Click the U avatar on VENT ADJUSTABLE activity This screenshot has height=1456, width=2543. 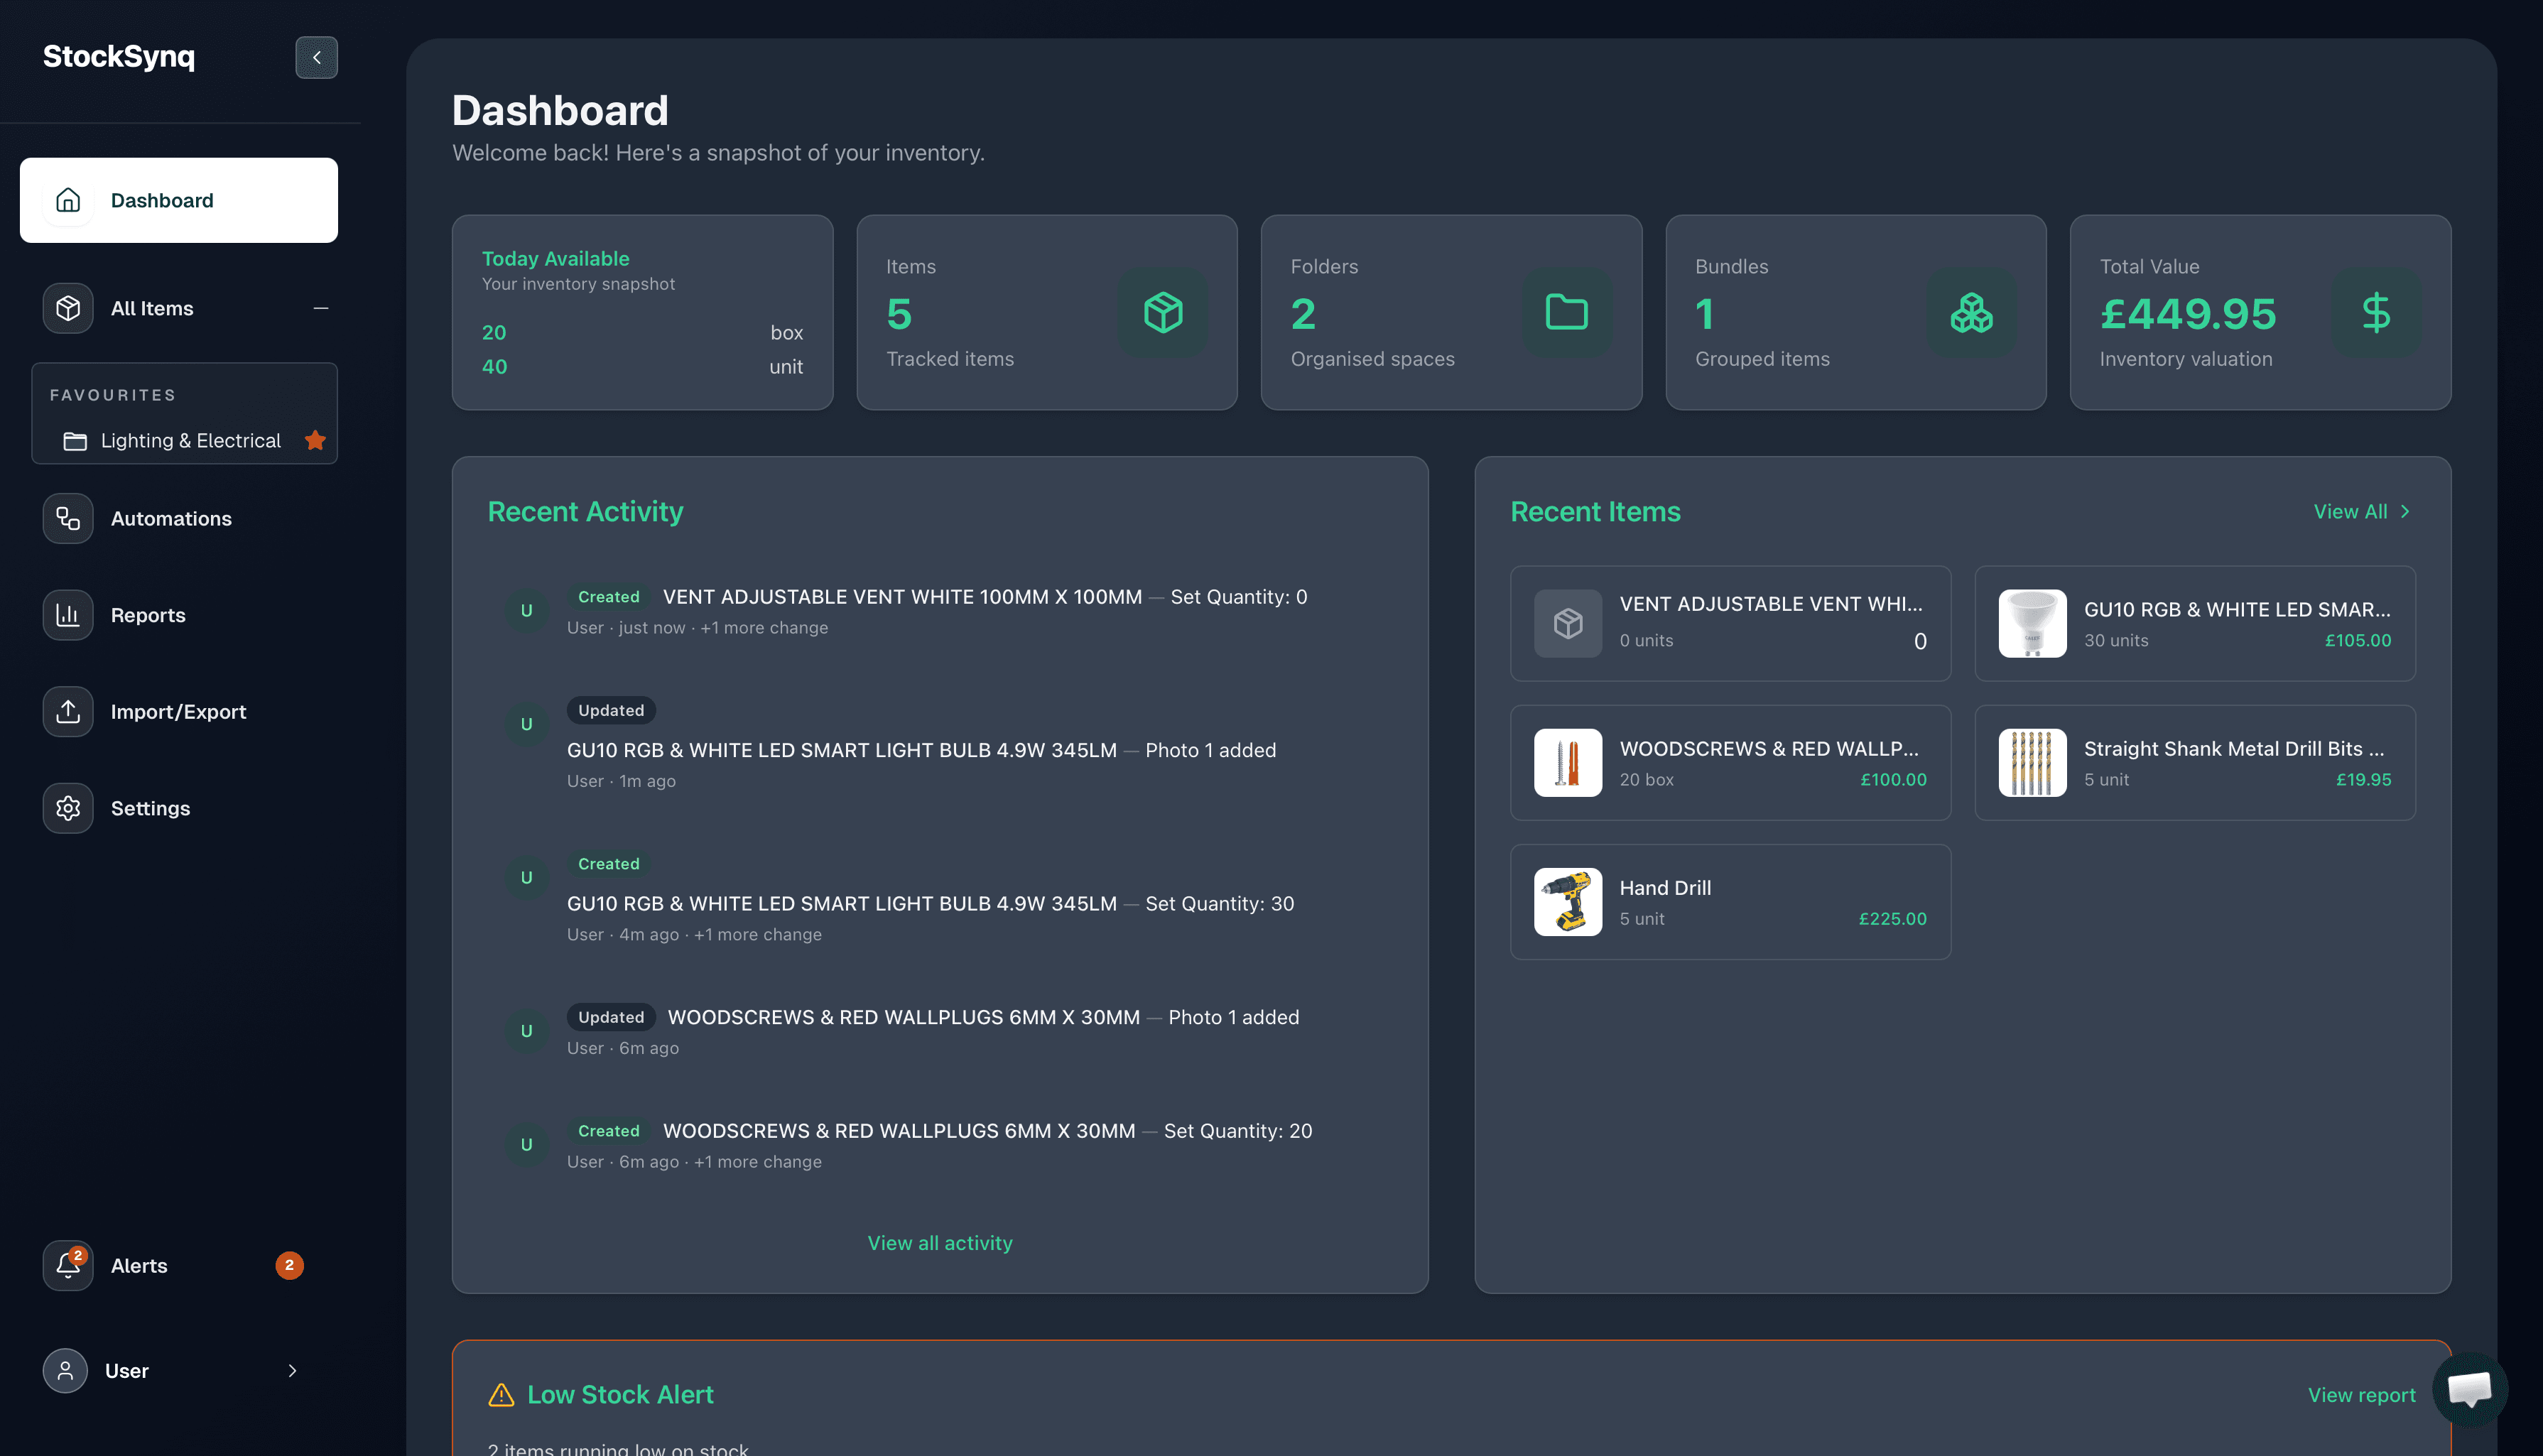tap(526, 610)
